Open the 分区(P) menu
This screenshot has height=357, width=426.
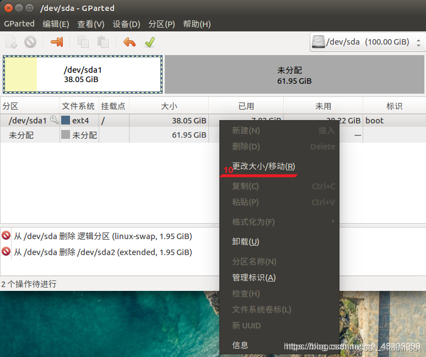pos(161,24)
